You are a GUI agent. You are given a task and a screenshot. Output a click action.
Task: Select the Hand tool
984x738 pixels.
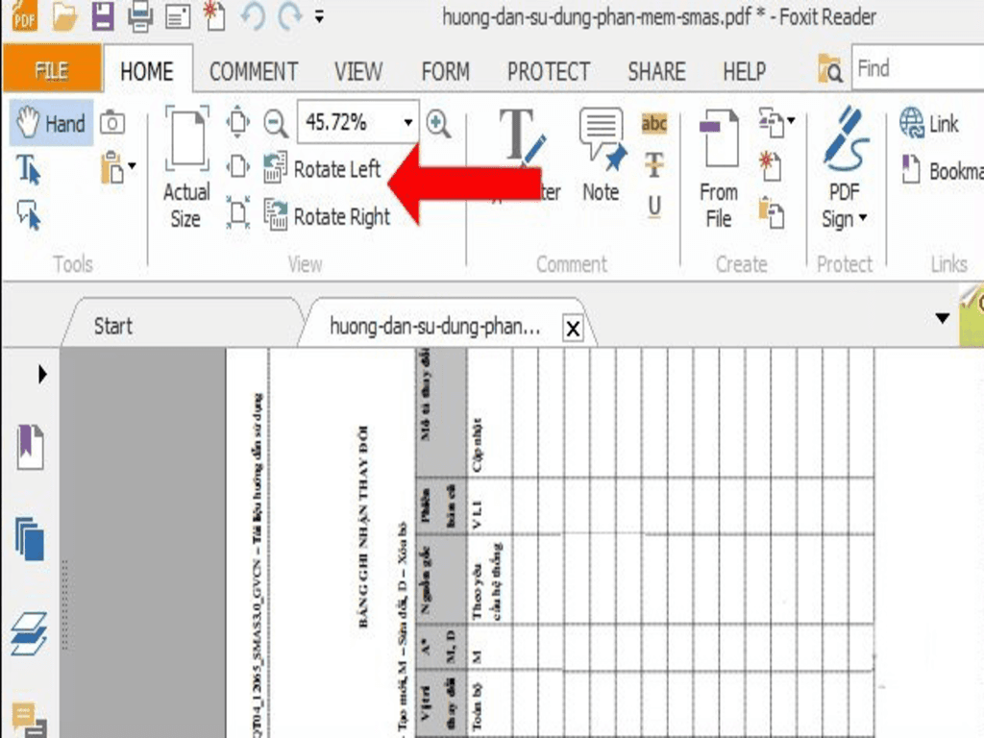50,123
